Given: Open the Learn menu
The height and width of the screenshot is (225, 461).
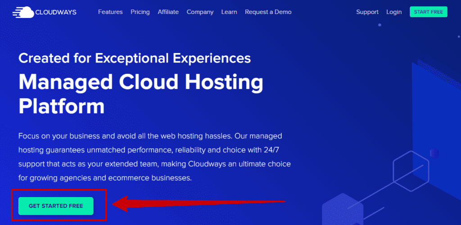Looking at the screenshot, I should click(229, 12).
